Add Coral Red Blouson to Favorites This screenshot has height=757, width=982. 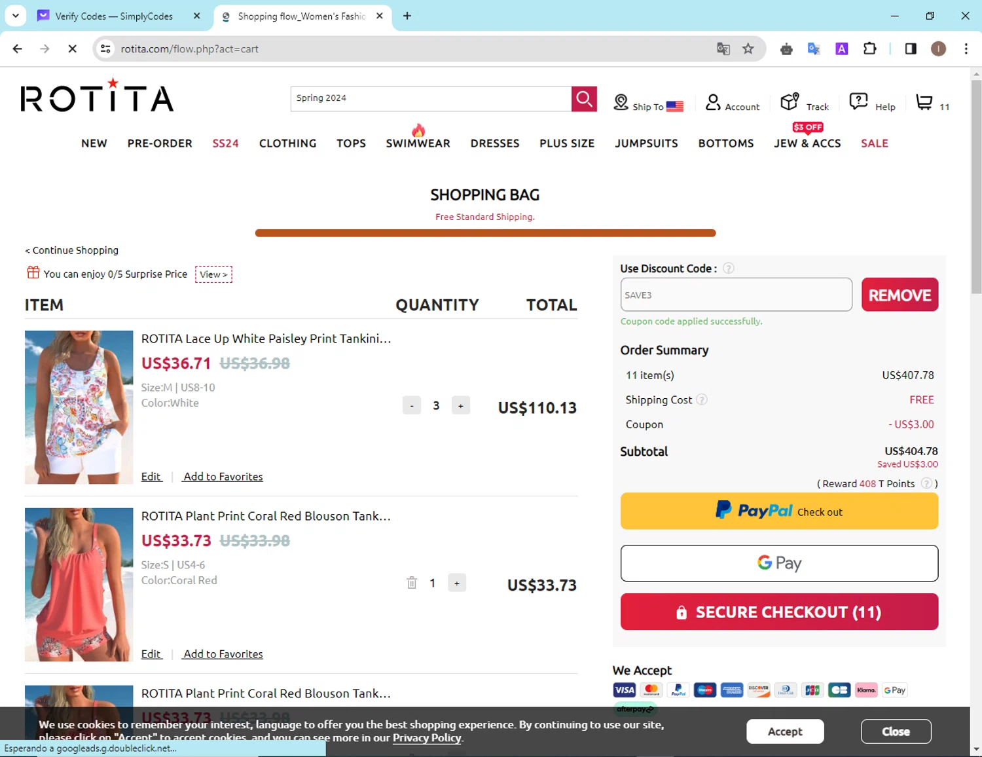[x=223, y=654]
